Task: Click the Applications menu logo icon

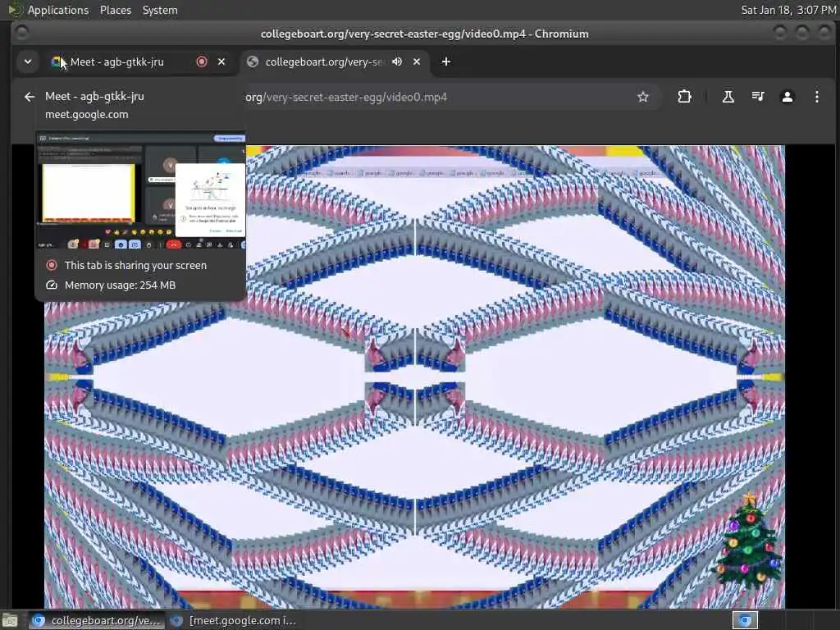Action: [x=16, y=10]
